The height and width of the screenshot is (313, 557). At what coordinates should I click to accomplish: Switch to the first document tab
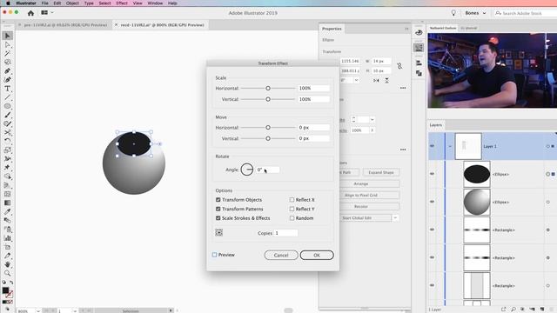coord(65,25)
